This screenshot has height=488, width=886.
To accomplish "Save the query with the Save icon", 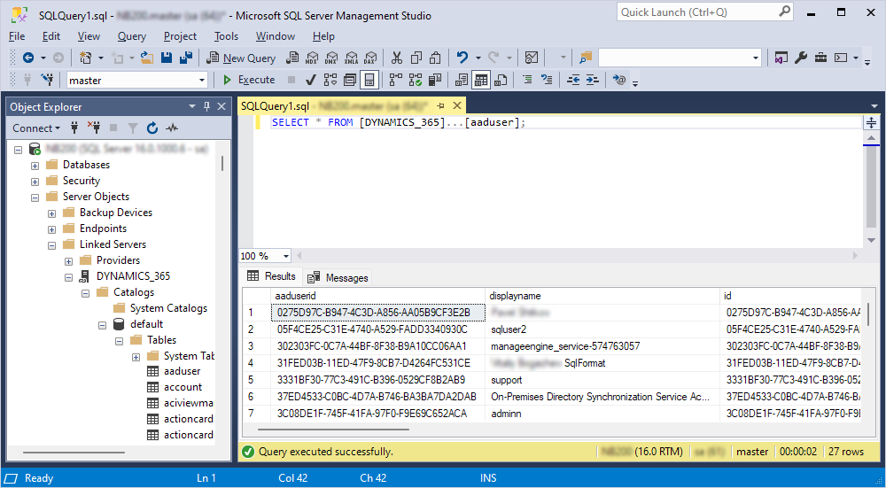I will [x=167, y=58].
